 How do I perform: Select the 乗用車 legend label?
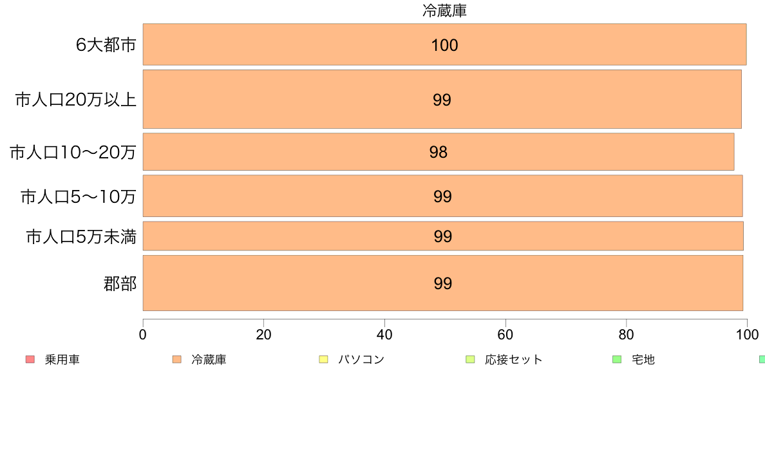(x=62, y=360)
